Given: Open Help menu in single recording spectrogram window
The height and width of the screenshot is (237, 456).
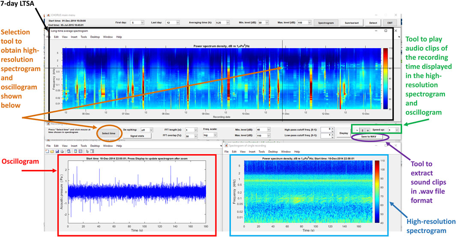Looking at the screenshot, I should point(297,152).
